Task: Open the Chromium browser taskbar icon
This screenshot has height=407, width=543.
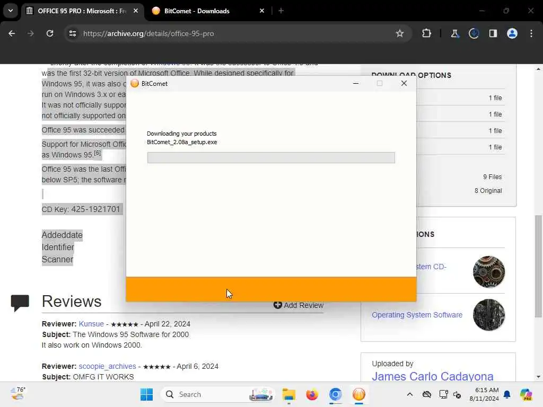Action: 335,394
